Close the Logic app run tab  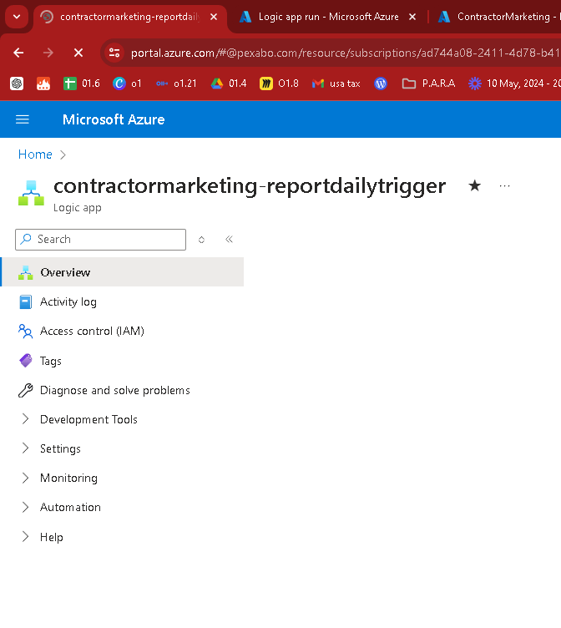tap(412, 17)
